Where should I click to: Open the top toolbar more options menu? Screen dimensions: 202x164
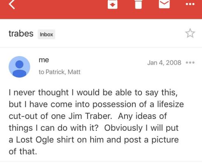(190, 4)
